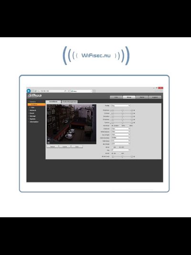Image resolution: width=191 pixels, height=255 pixels.
Task: Click Gamma slider increase icon
Action: pyautogui.click(x=132, y=123)
